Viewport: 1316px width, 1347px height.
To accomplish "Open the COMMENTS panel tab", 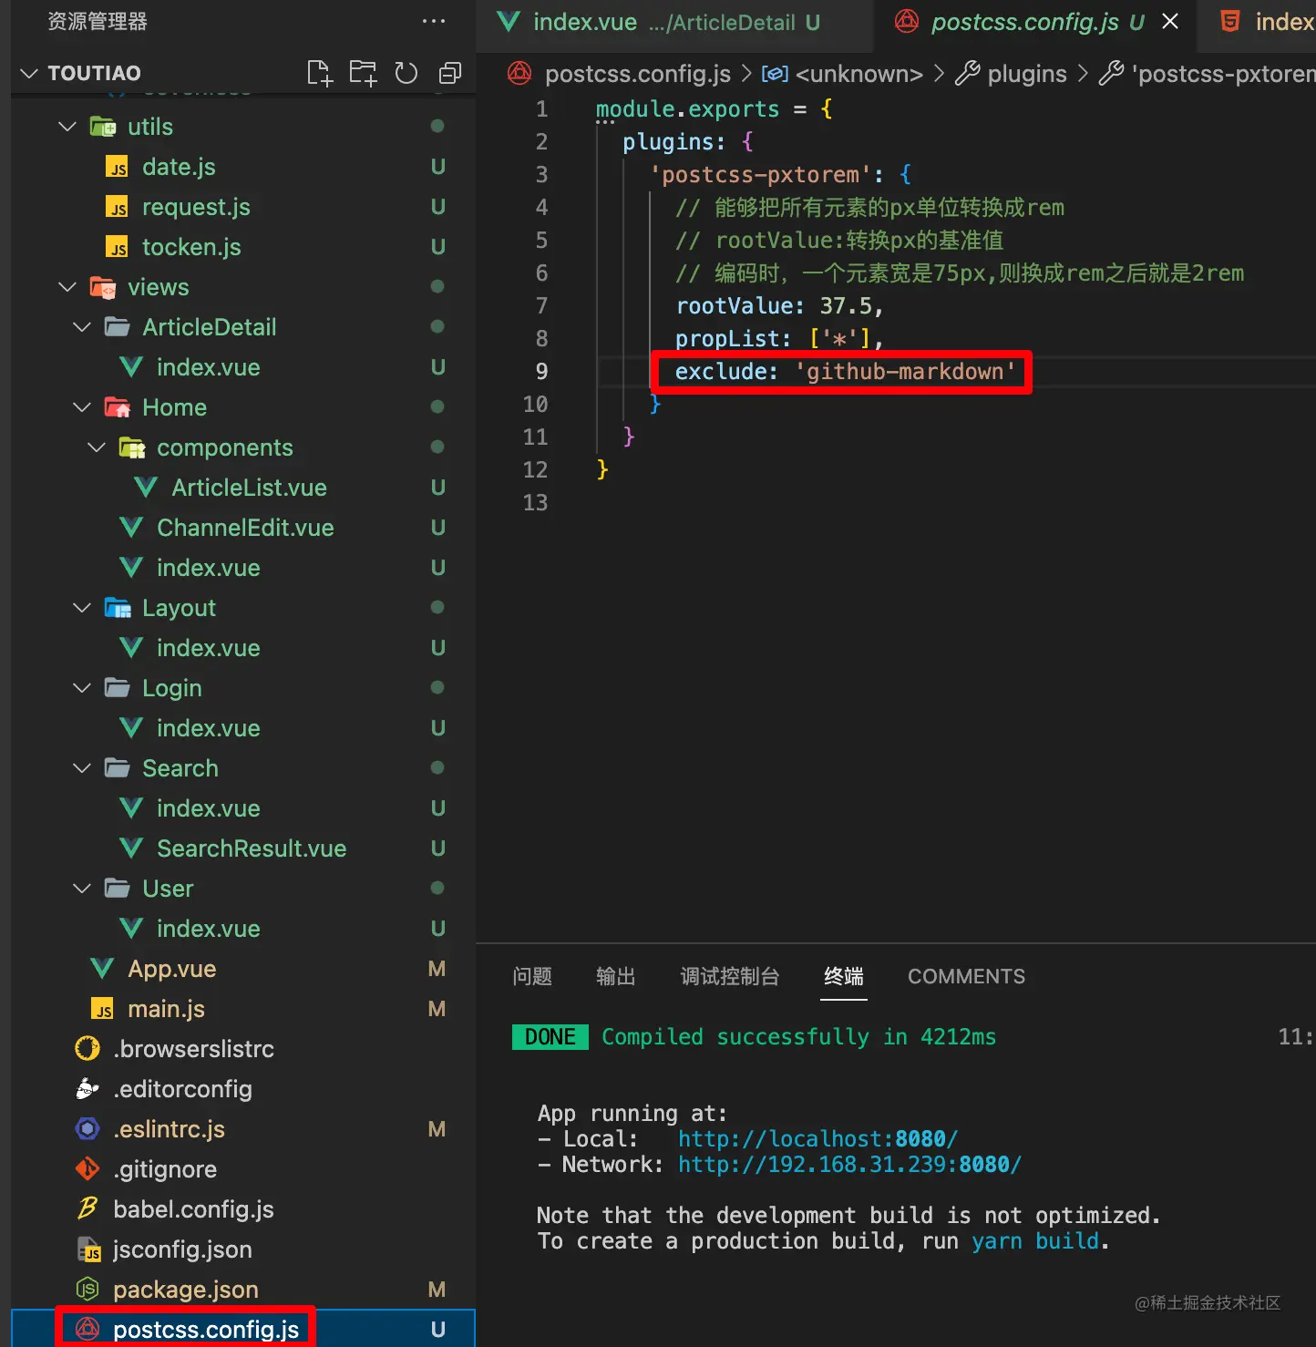I will (x=966, y=976).
